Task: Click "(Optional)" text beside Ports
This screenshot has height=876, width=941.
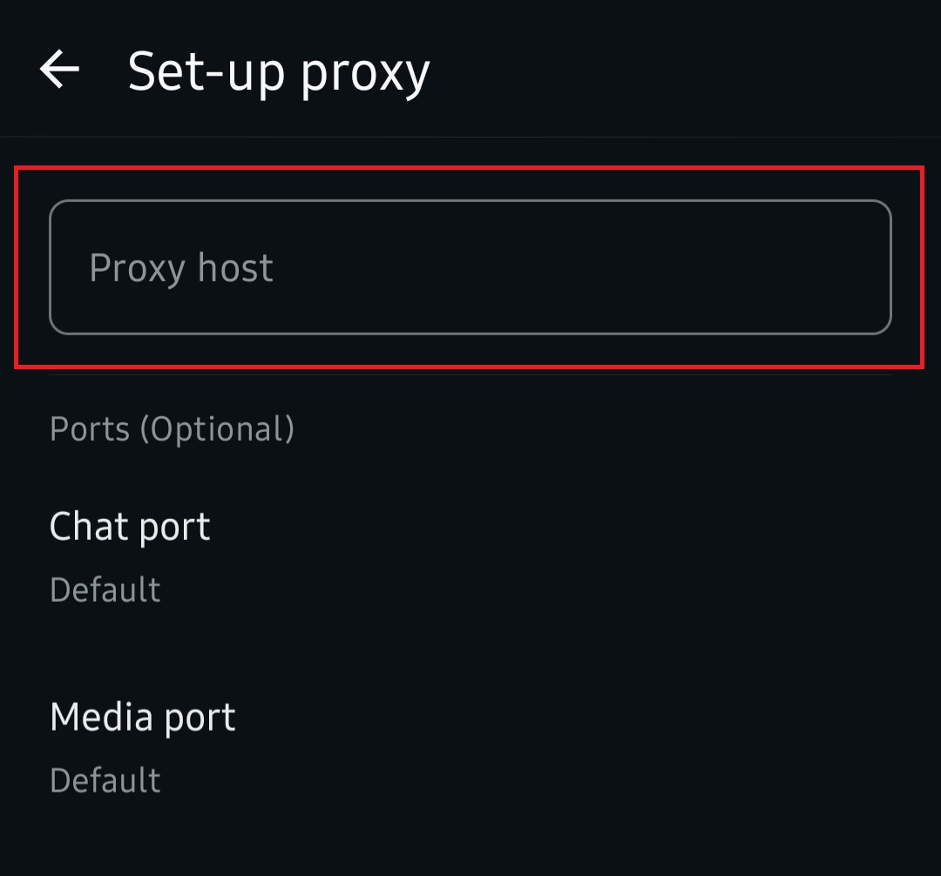Action: tap(217, 429)
